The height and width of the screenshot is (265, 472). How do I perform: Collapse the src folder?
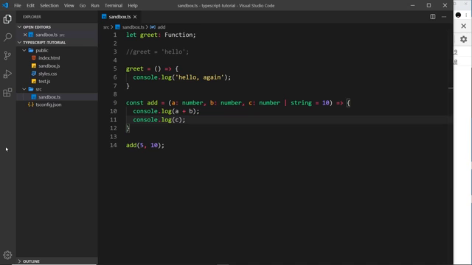point(24,89)
